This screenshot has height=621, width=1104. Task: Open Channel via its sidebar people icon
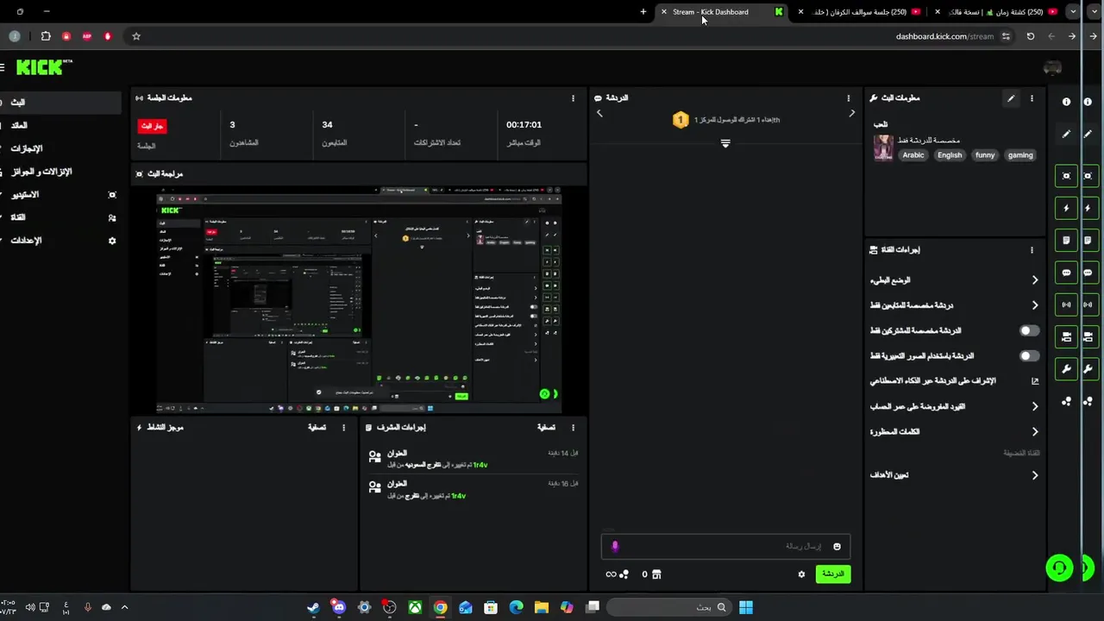112,218
